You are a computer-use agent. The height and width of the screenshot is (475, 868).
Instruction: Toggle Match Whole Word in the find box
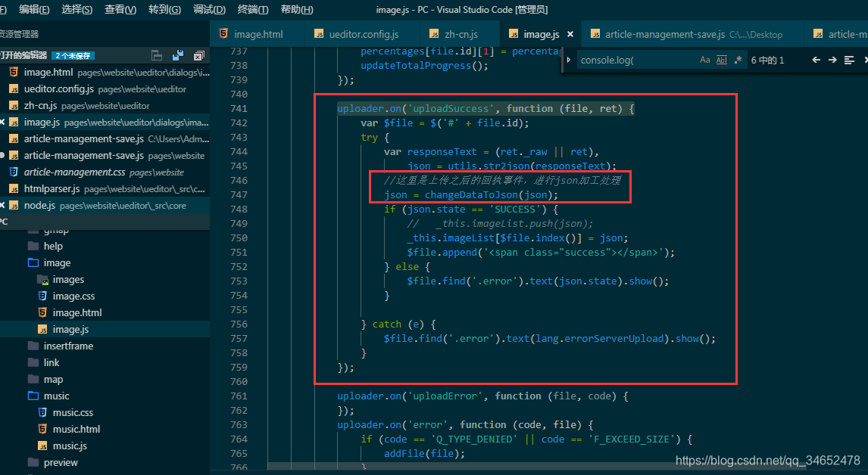(x=721, y=60)
